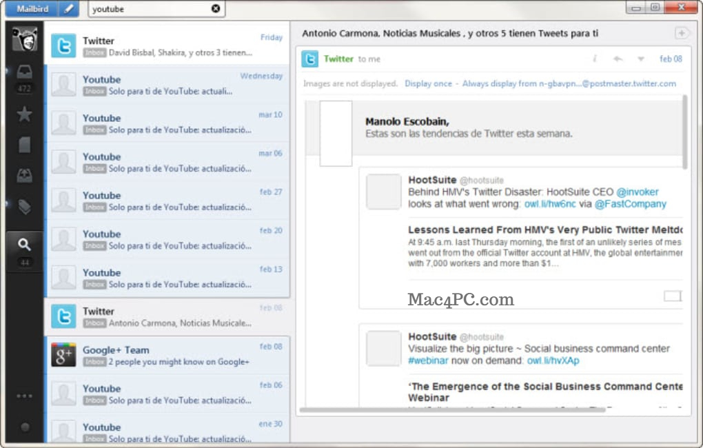Compose new email with pencil icon
Screen dimensions: 703x448
tap(69, 8)
